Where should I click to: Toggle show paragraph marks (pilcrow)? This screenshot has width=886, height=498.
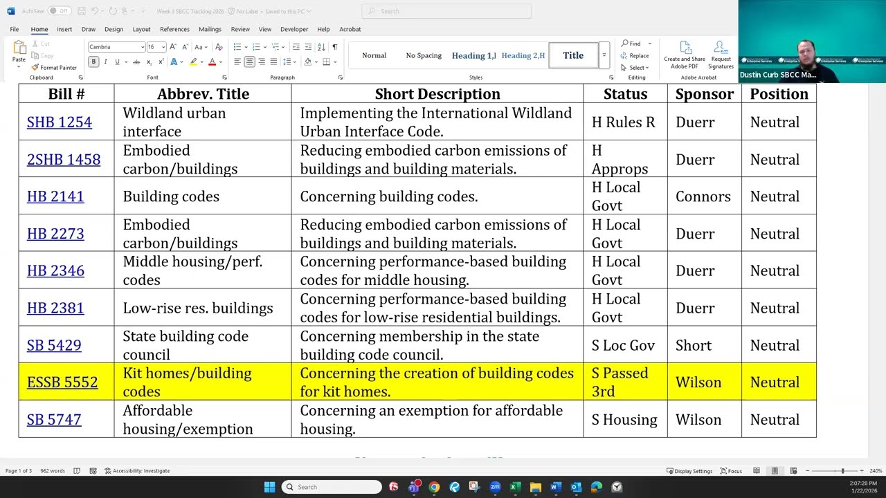click(334, 47)
